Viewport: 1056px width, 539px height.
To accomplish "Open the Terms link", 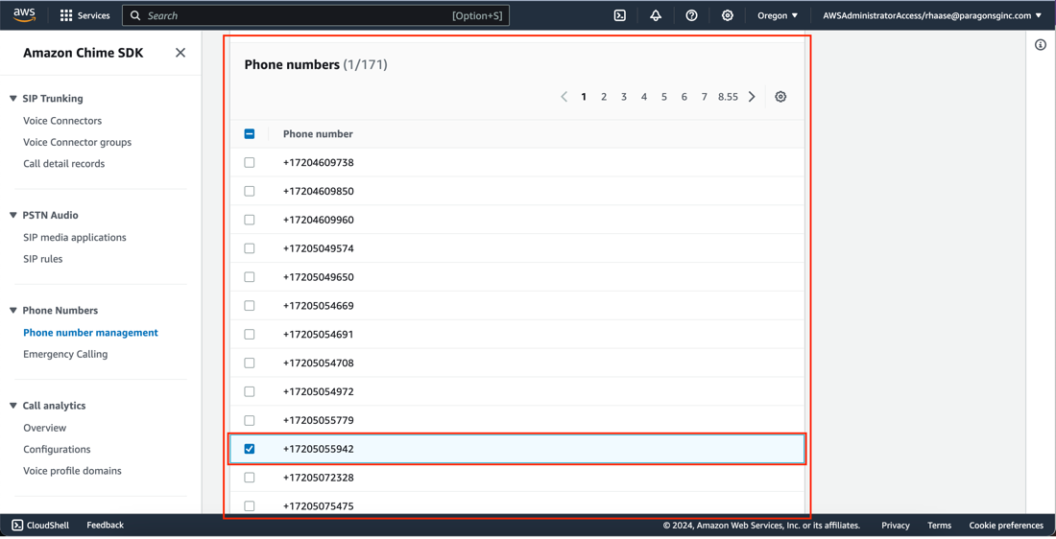I will click(x=940, y=526).
